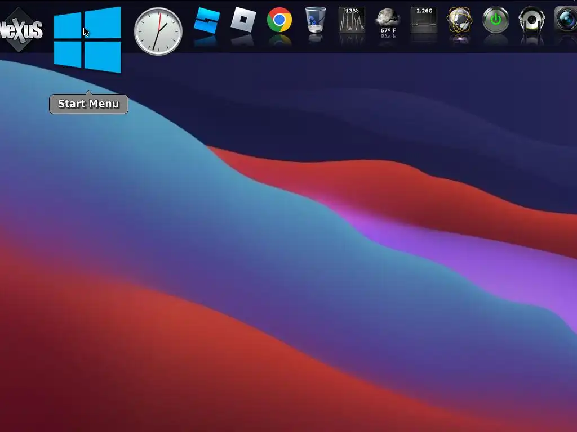The height and width of the screenshot is (432, 577).
Task: Open the 67° F weather widget
Action: tap(388, 21)
